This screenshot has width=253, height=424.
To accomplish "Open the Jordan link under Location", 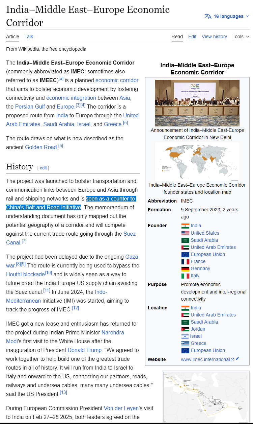I will point(198,329).
